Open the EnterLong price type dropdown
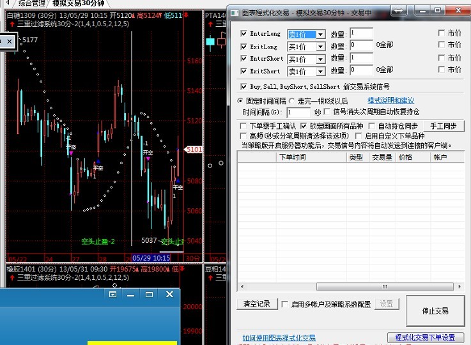471x345 pixels. [320, 34]
